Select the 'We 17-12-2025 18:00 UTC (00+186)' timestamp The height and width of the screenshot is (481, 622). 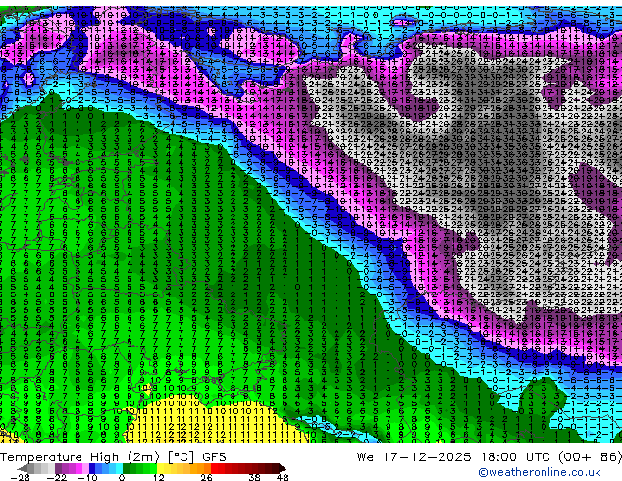pos(490,457)
